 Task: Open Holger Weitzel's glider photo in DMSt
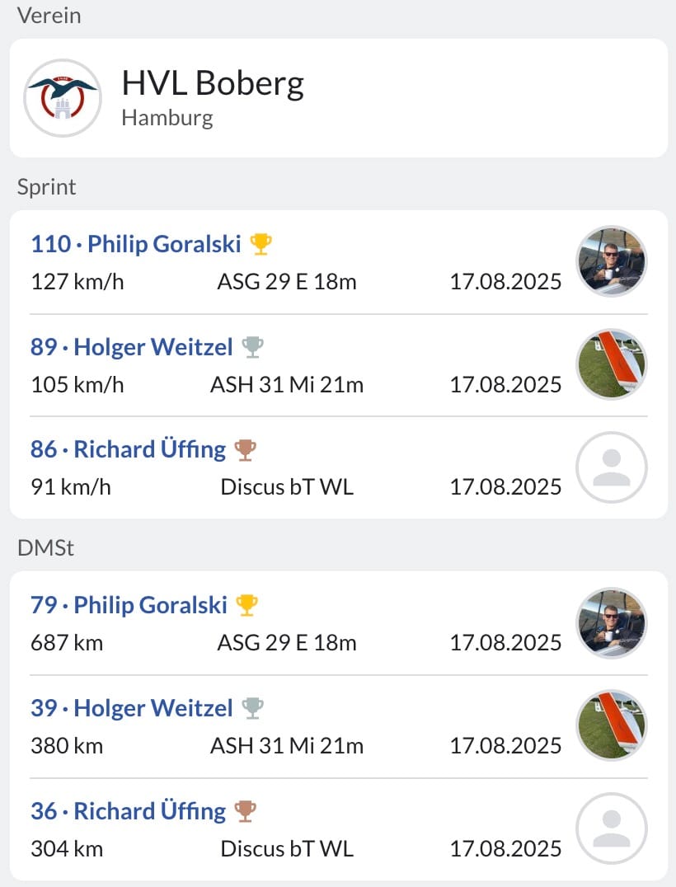point(612,725)
